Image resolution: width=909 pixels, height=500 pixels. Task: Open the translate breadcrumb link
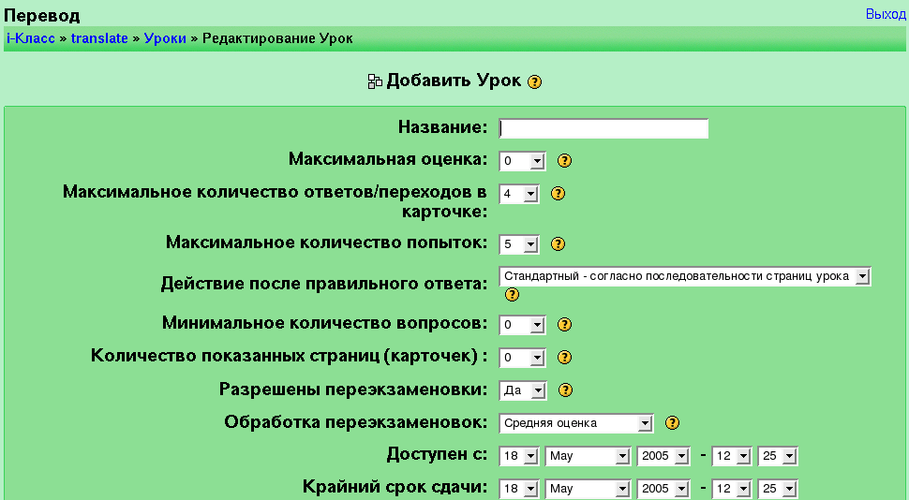click(99, 38)
